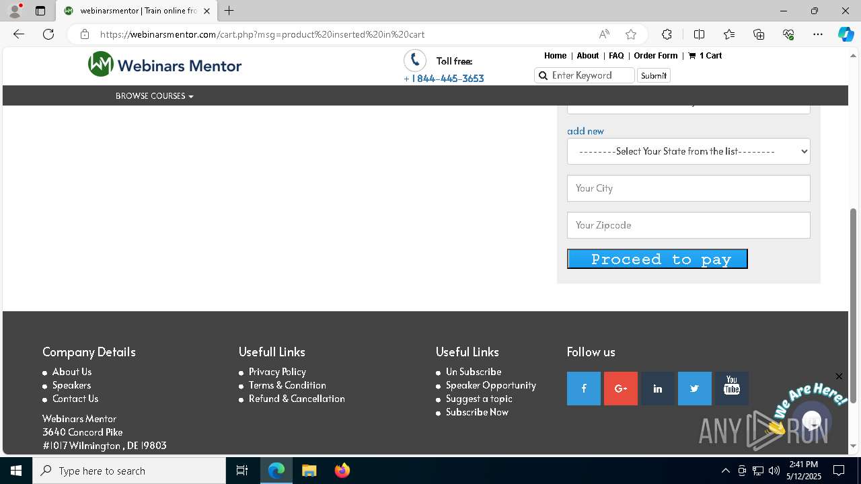Open browser Extensions menu

667,34
